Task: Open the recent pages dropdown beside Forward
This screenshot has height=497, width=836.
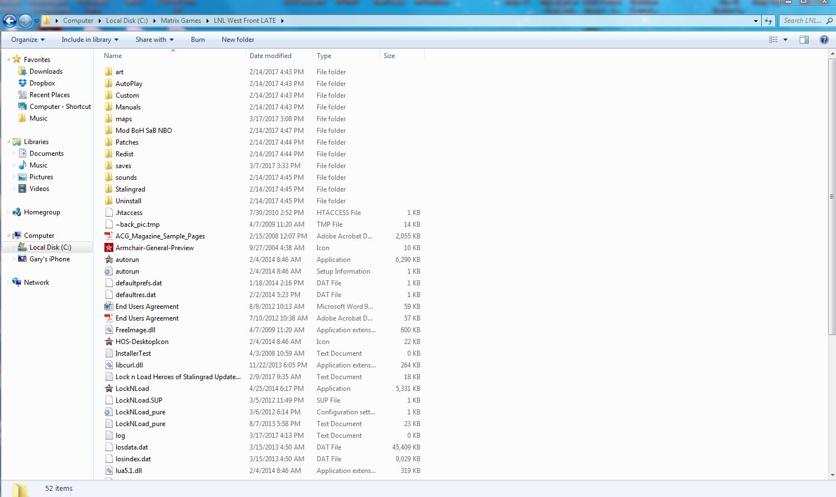Action: pos(36,21)
